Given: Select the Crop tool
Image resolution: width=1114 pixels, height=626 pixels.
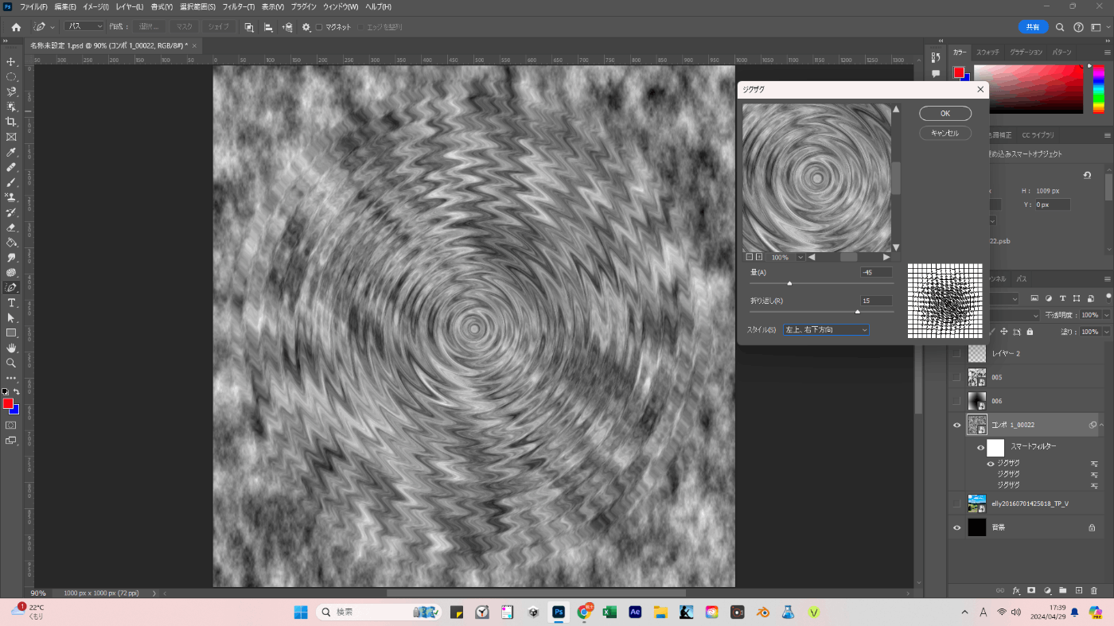Looking at the screenshot, I should 11,122.
